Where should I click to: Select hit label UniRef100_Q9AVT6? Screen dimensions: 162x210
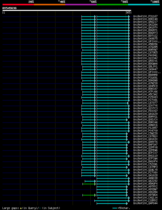pyautogui.click(x=145, y=142)
